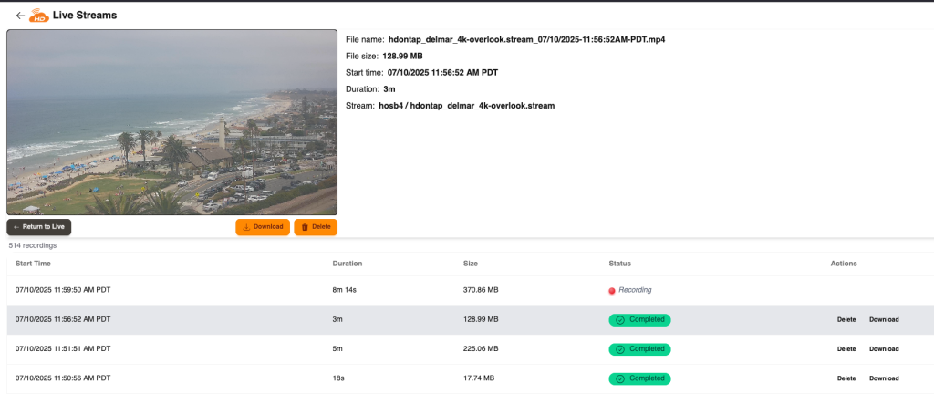
Task: Click the Duration column header
Action: pyautogui.click(x=348, y=264)
